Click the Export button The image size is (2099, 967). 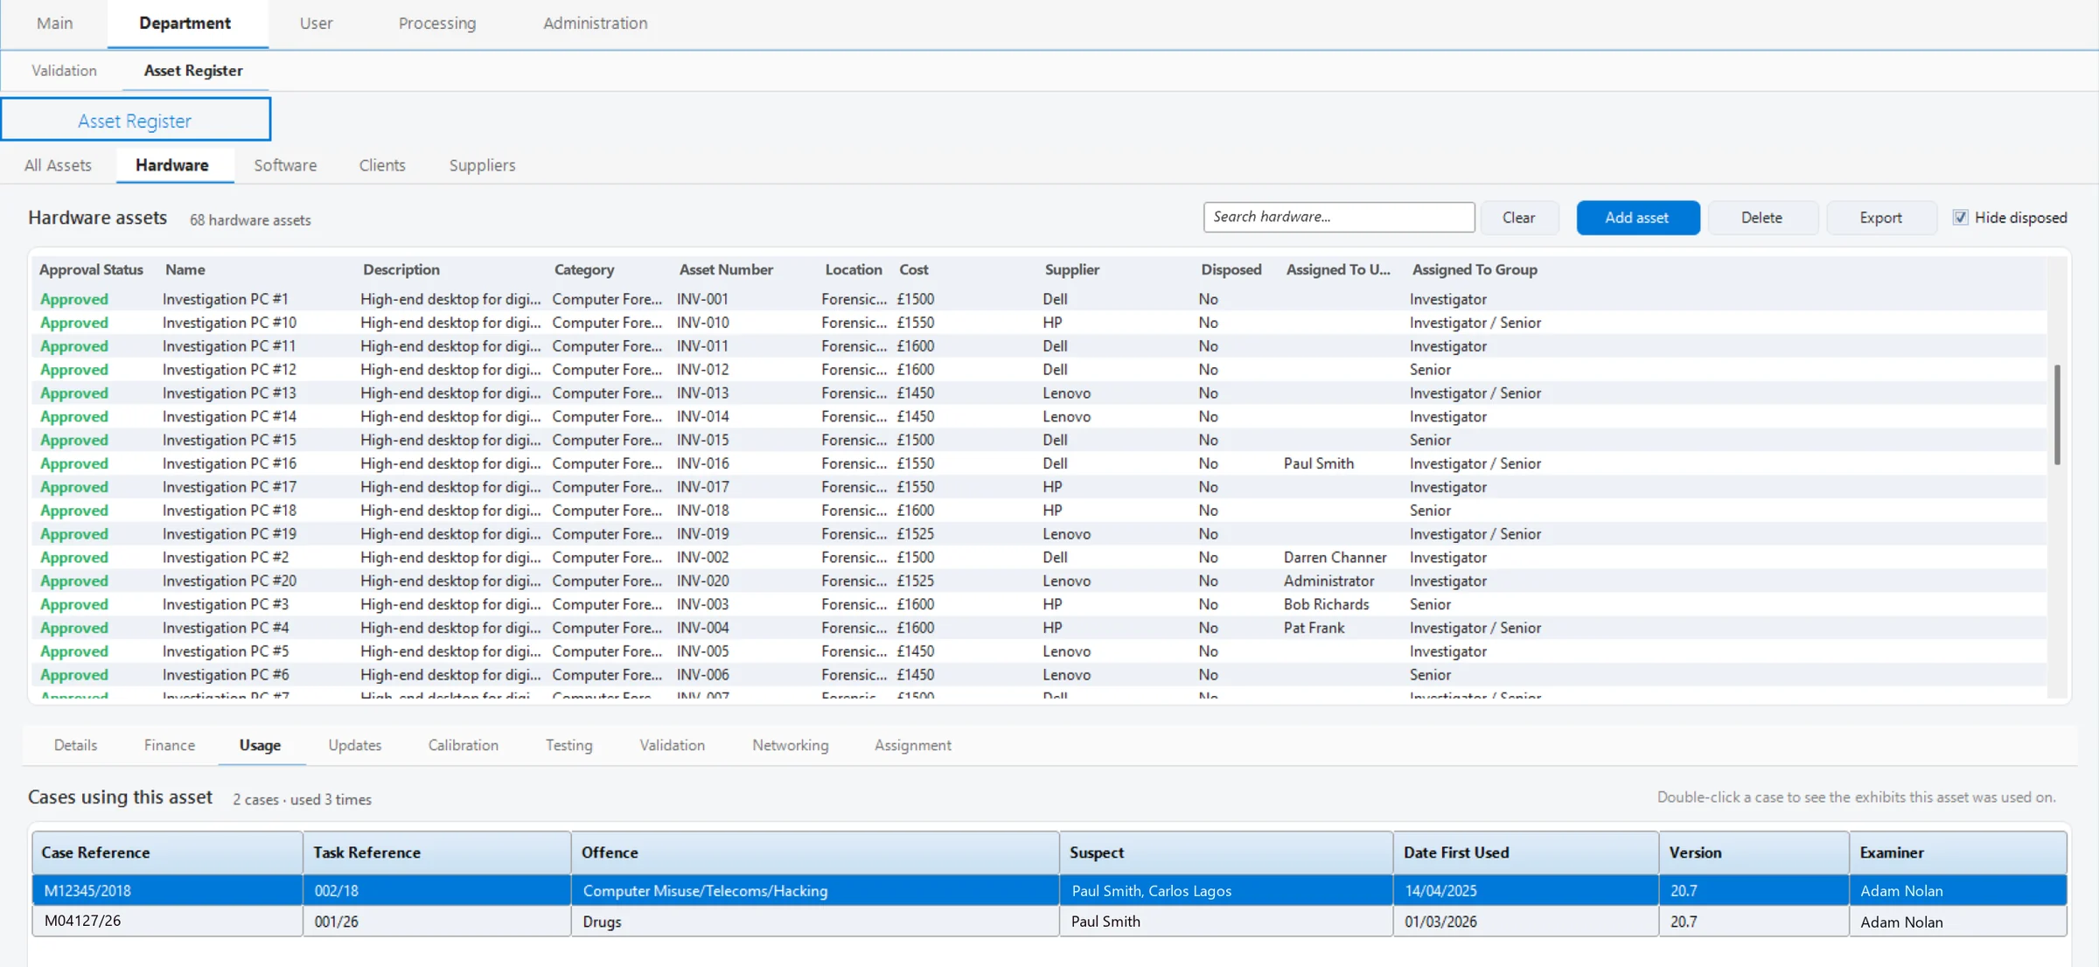click(1880, 218)
